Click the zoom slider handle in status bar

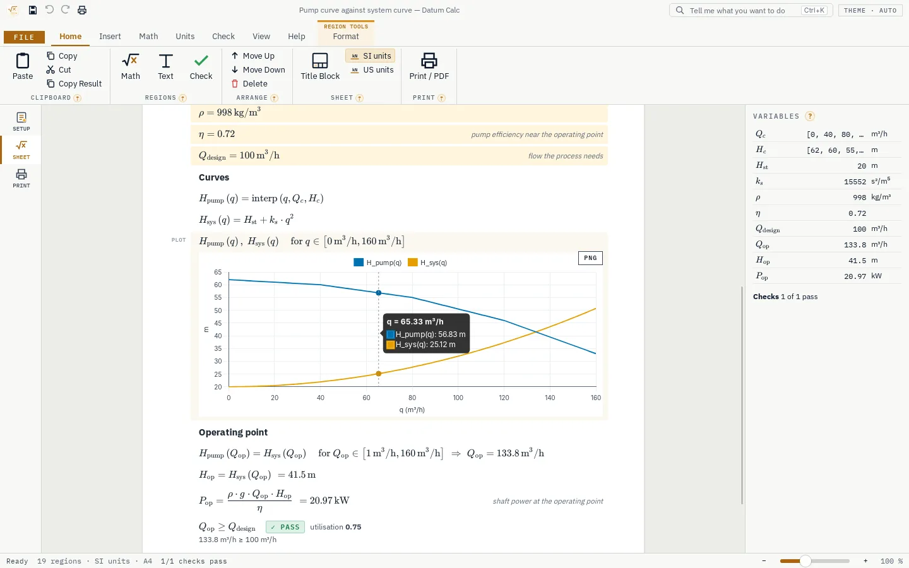pos(805,561)
